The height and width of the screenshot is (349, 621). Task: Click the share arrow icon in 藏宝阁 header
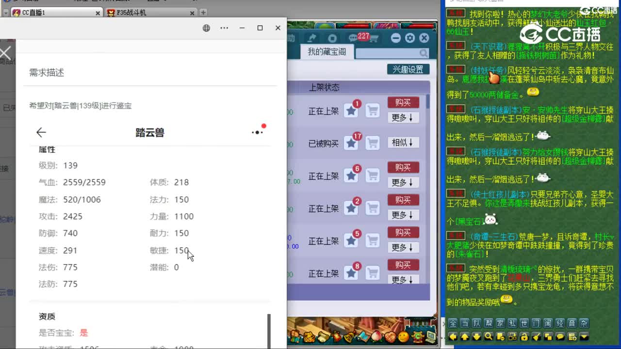coord(312,38)
